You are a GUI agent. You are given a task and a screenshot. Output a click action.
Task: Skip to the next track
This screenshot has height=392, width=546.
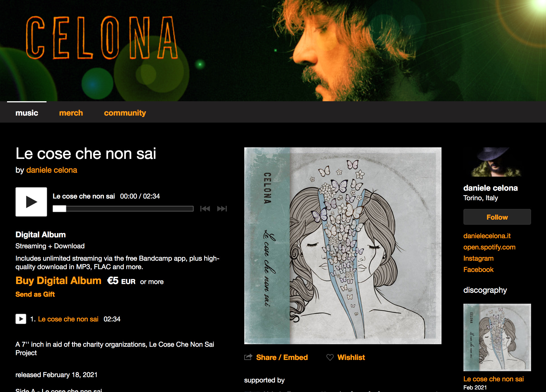[222, 209]
